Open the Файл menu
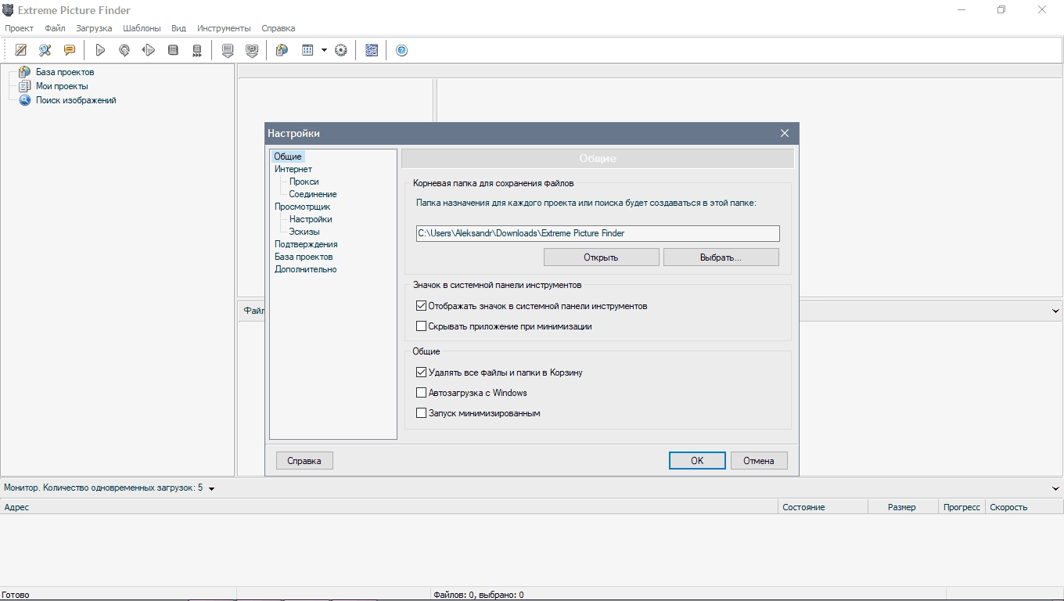The height and width of the screenshot is (601, 1064). 55,28
